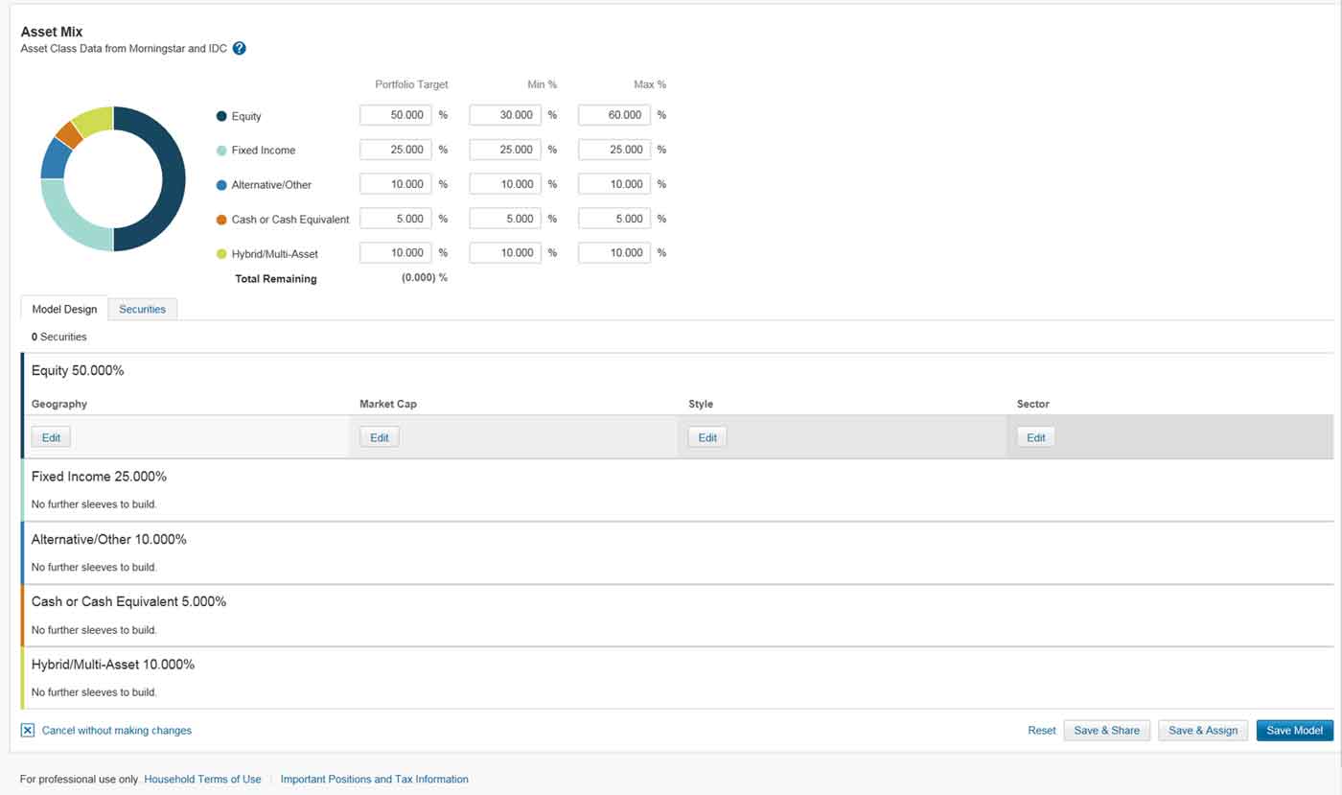Edit the Equity Style sleeve
The height and width of the screenshot is (795, 1342).
(707, 437)
